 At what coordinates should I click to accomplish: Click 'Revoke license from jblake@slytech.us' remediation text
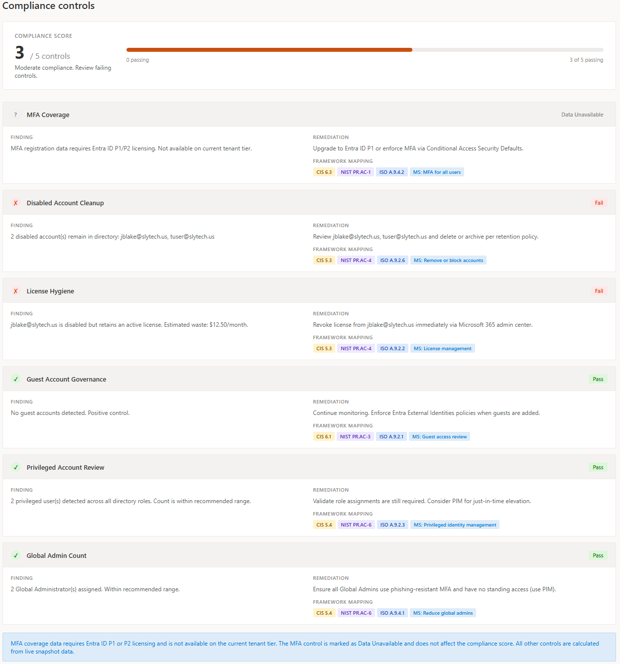[423, 325]
